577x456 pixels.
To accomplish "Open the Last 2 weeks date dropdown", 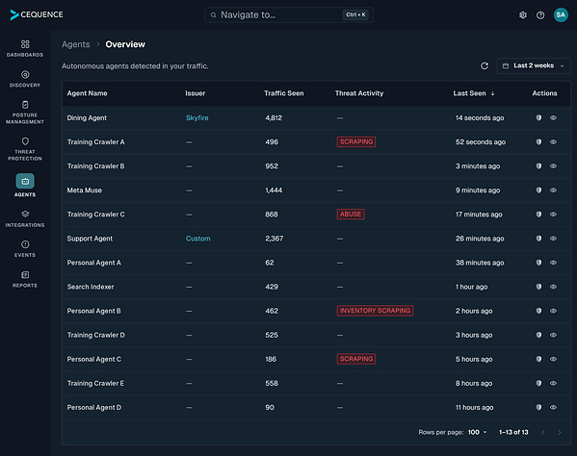I will [534, 65].
